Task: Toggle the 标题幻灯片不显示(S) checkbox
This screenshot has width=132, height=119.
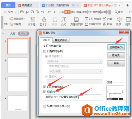Action: click(45, 106)
